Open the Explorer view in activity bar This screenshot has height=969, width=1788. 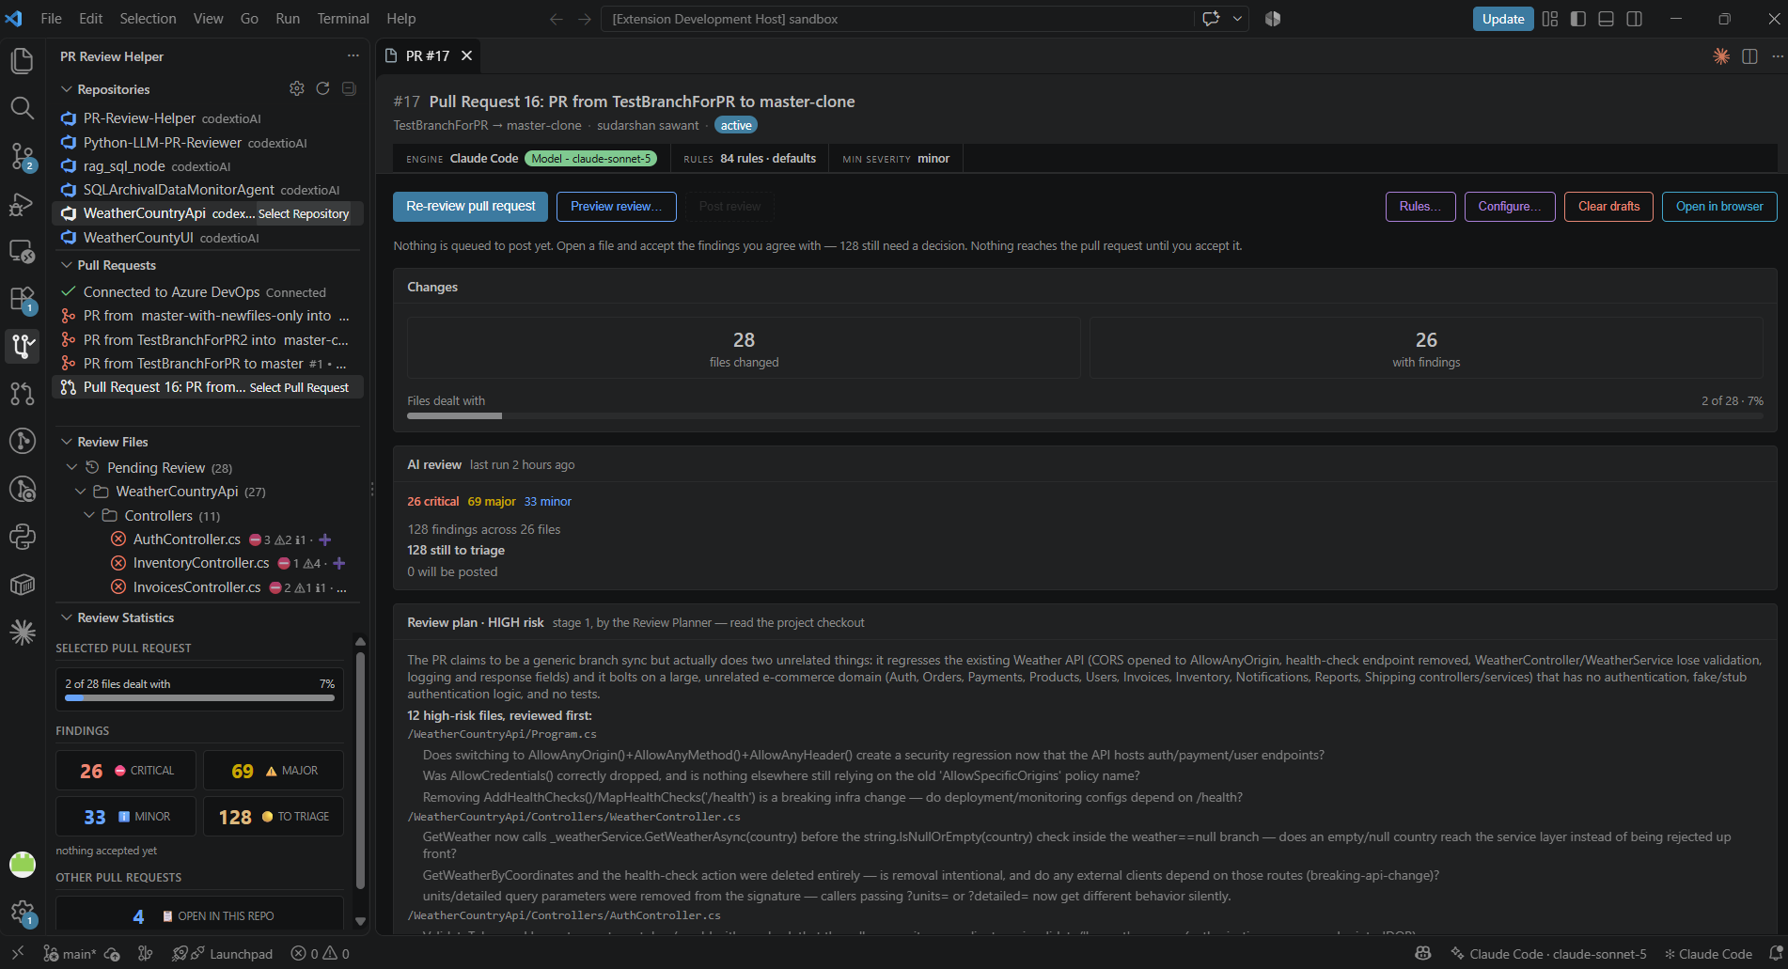point(22,61)
